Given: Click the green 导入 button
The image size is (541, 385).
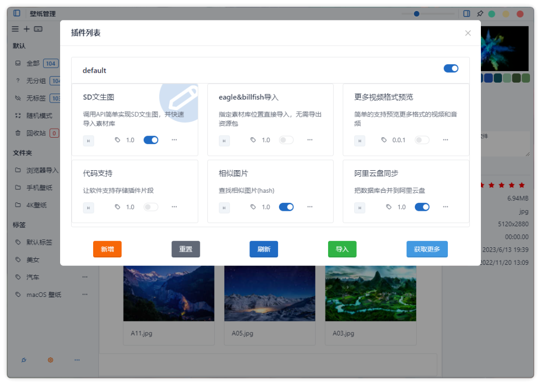Looking at the screenshot, I should click(x=342, y=249).
